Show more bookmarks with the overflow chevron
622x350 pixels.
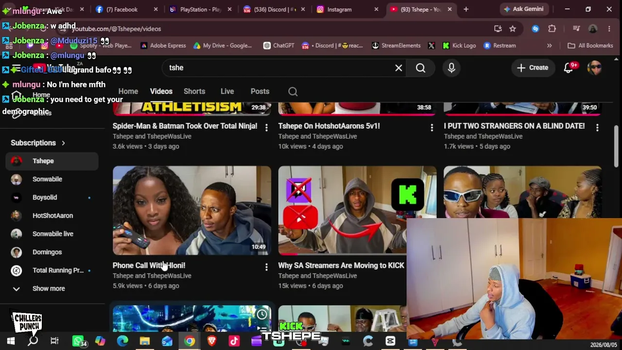pos(549,46)
